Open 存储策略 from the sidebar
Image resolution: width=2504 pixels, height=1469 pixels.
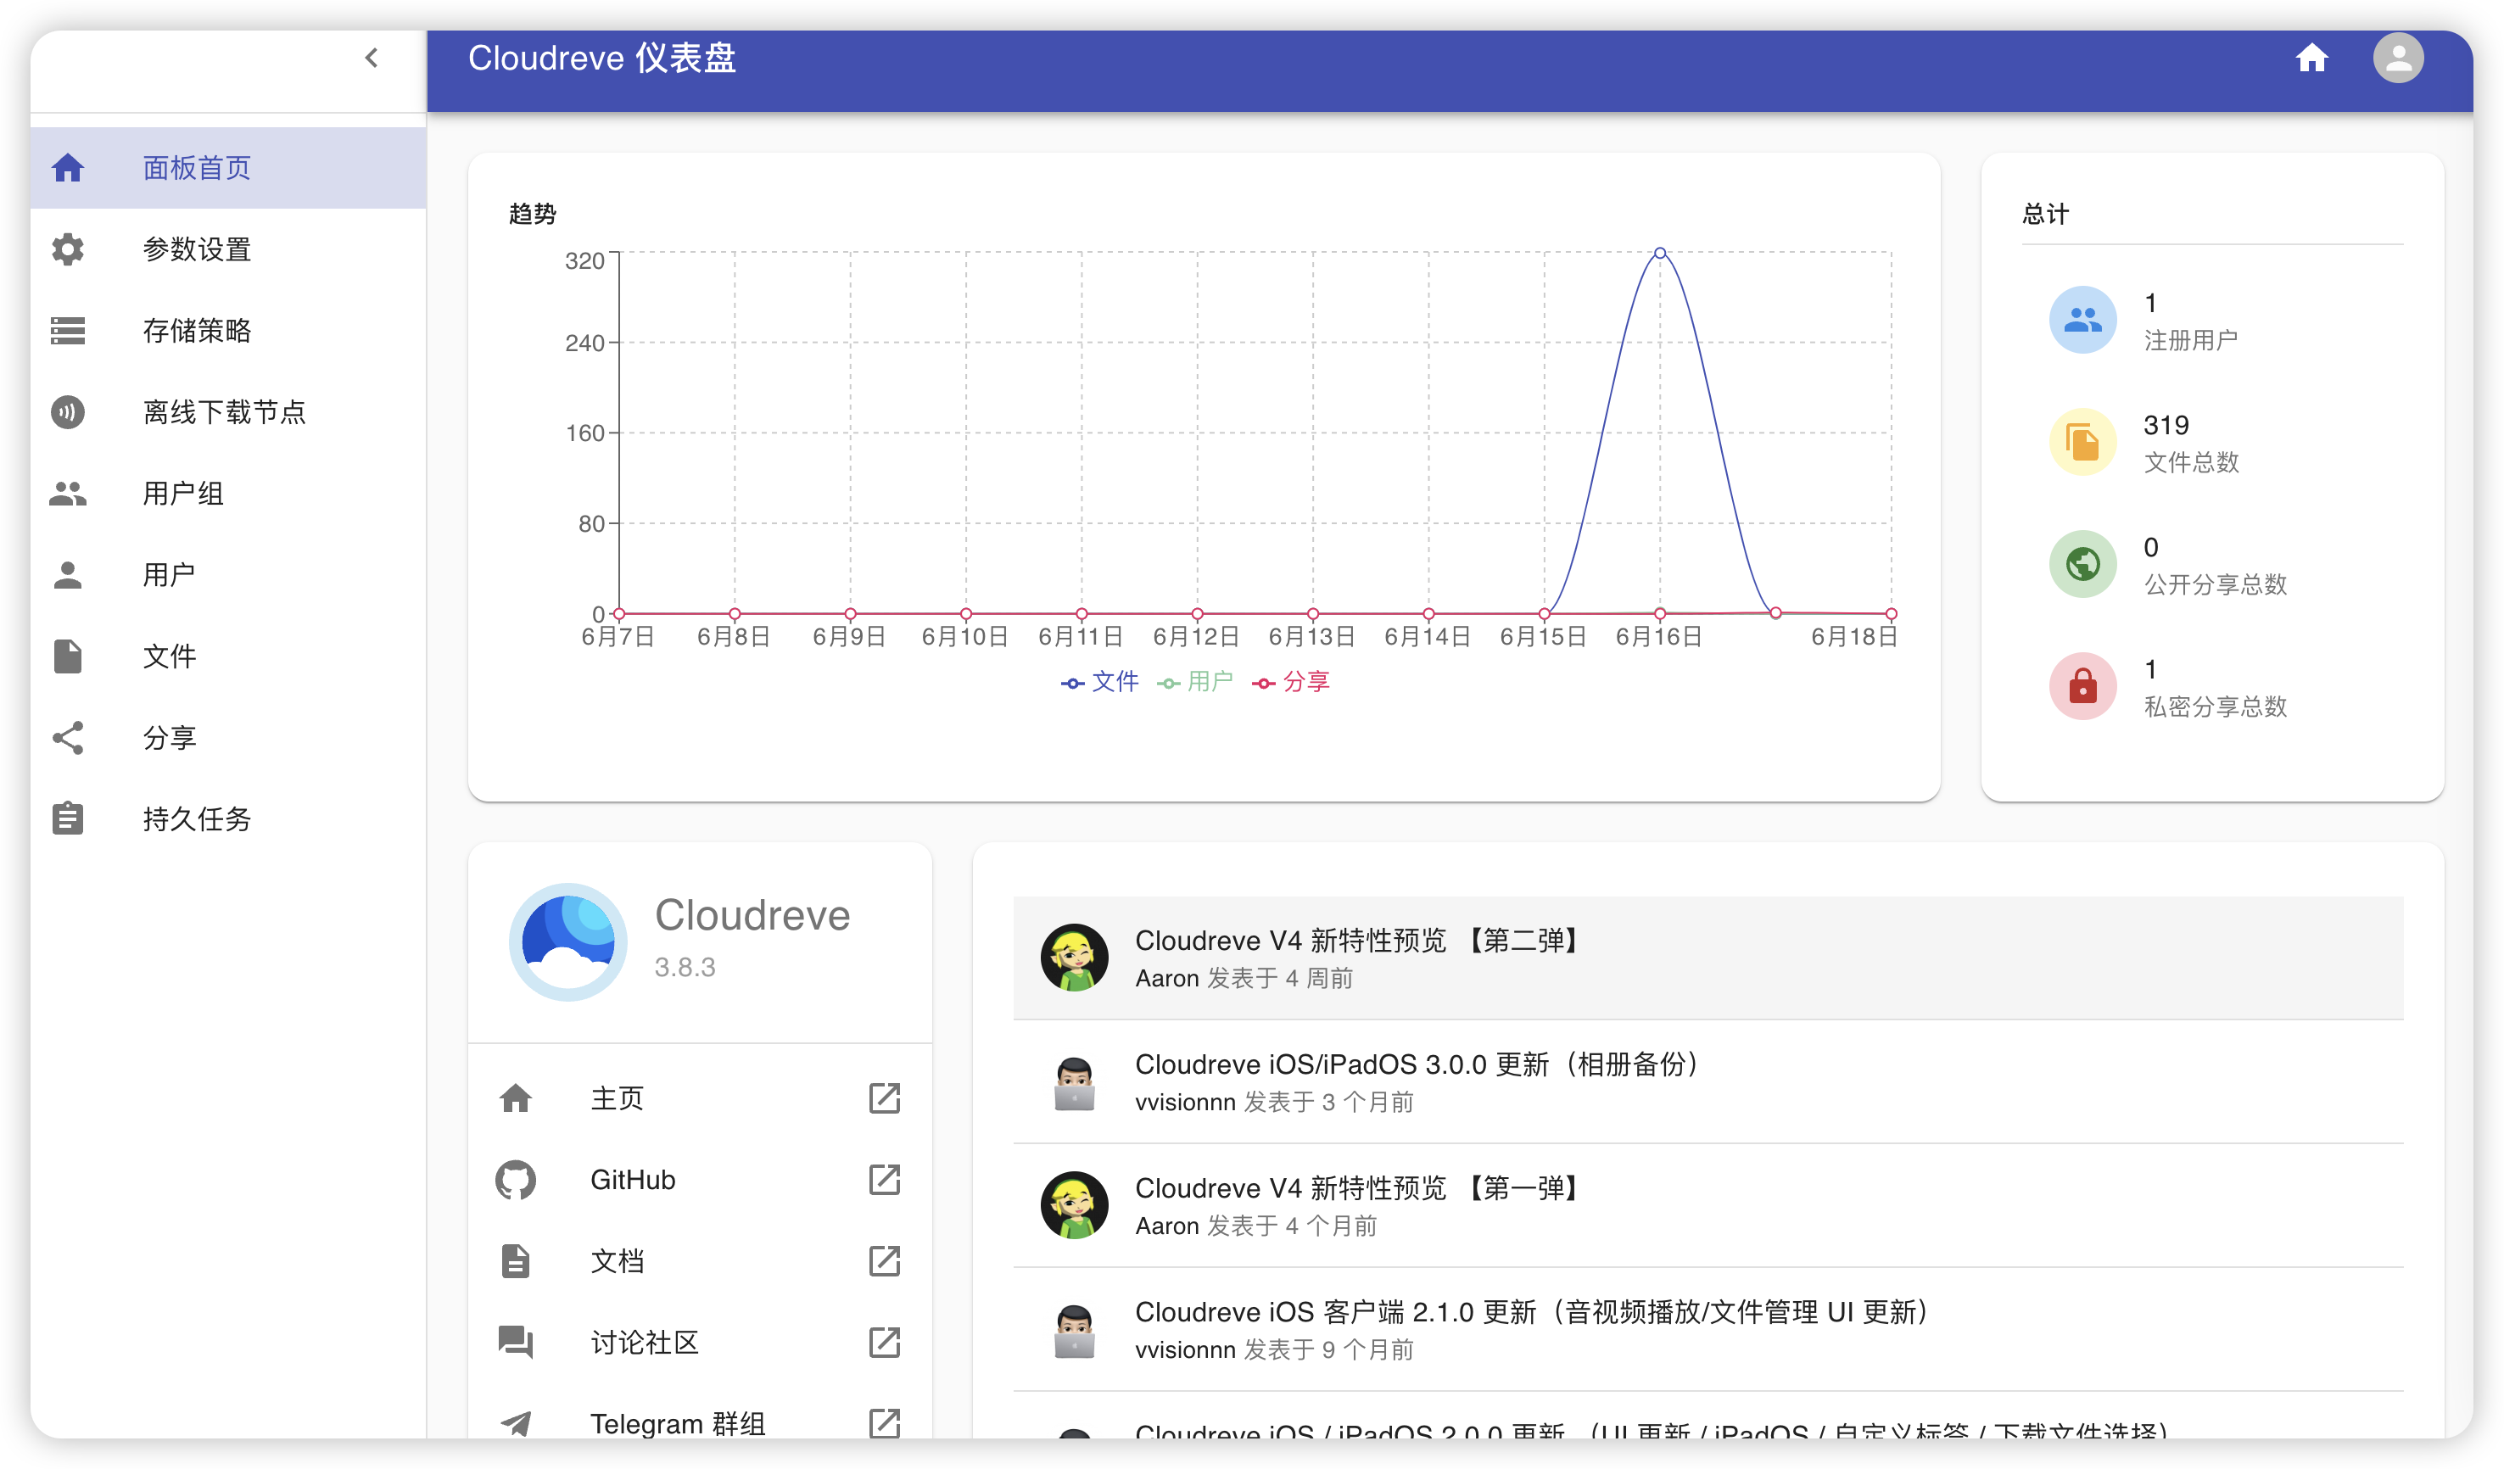[228, 330]
